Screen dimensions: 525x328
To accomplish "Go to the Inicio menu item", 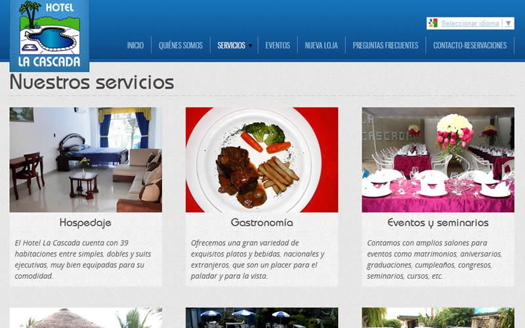I will coord(135,45).
